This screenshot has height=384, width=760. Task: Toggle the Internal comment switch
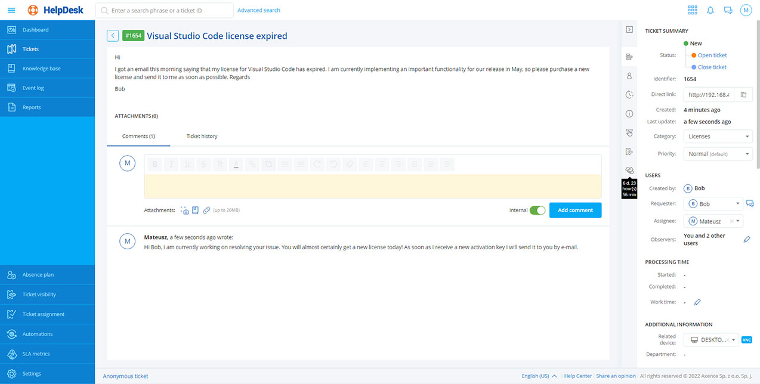click(x=537, y=210)
